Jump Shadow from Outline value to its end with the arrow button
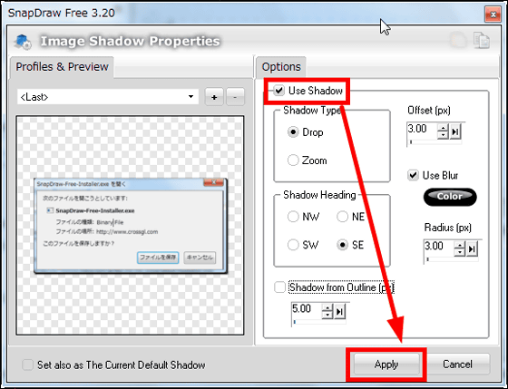Image resolution: width=508 pixels, height=389 pixels. click(339, 312)
